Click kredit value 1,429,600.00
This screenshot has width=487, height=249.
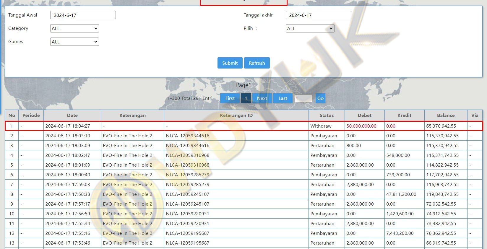click(400, 214)
